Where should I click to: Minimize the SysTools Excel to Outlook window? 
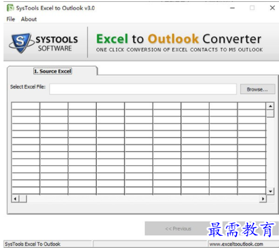pyautogui.click(x=232, y=8)
